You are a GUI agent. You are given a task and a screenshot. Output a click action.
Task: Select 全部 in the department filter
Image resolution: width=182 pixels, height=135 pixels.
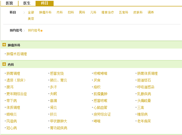click(31, 13)
